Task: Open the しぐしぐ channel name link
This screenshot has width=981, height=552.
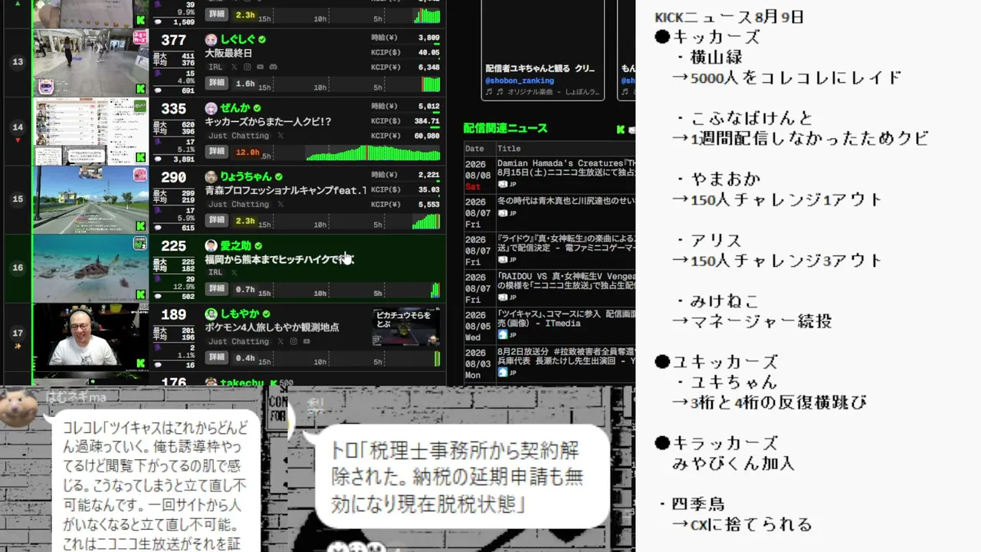Action: [x=238, y=40]
